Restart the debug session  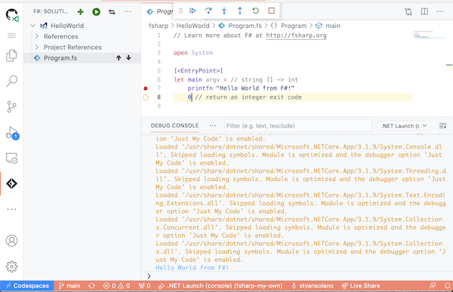click(256, 11)
